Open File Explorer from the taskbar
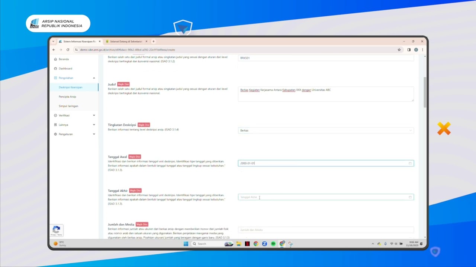The width and height of the screenshot is (476, 267). (238, 244)
